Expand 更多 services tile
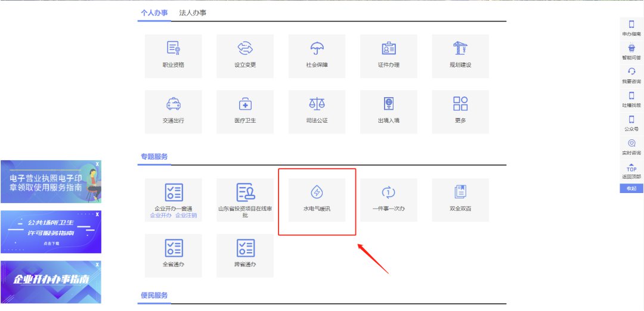The image size is (644, 311). click(460, 104)
